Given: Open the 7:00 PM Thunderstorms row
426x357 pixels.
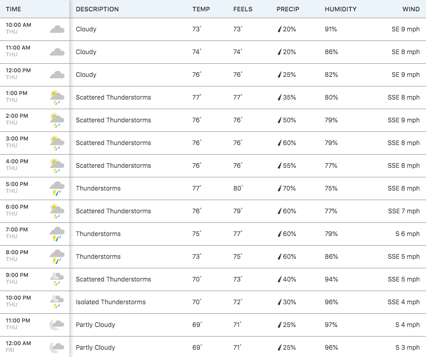Looking at the screenshot, I should pyautogui.click(x=213, y=234).
